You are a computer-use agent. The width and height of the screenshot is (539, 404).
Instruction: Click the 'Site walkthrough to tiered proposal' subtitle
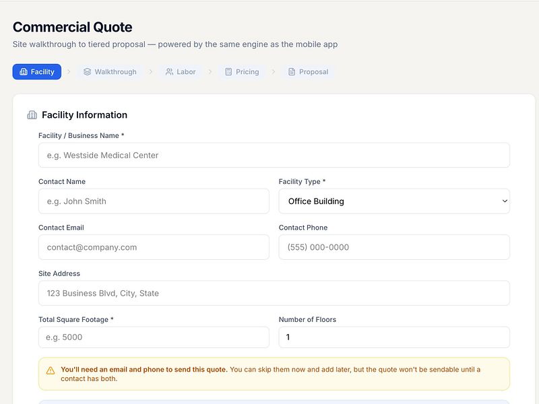[x=175, y=44]
